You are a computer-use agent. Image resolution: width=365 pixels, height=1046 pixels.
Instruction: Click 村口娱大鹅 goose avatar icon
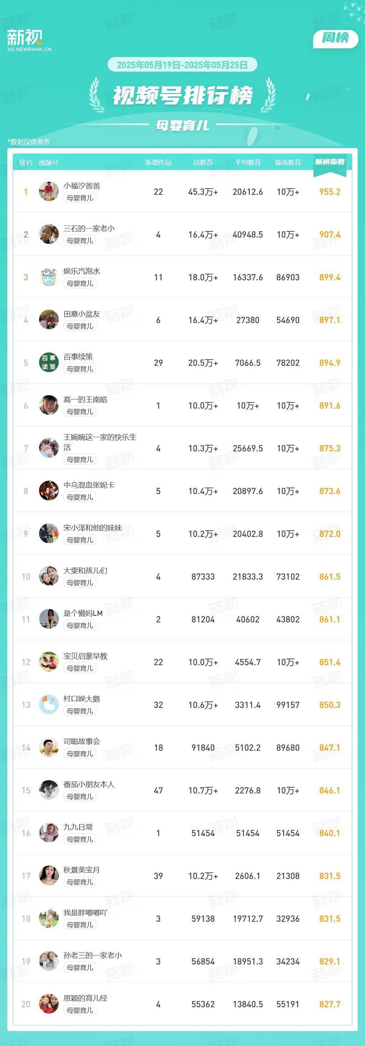(x=49, y=705)
